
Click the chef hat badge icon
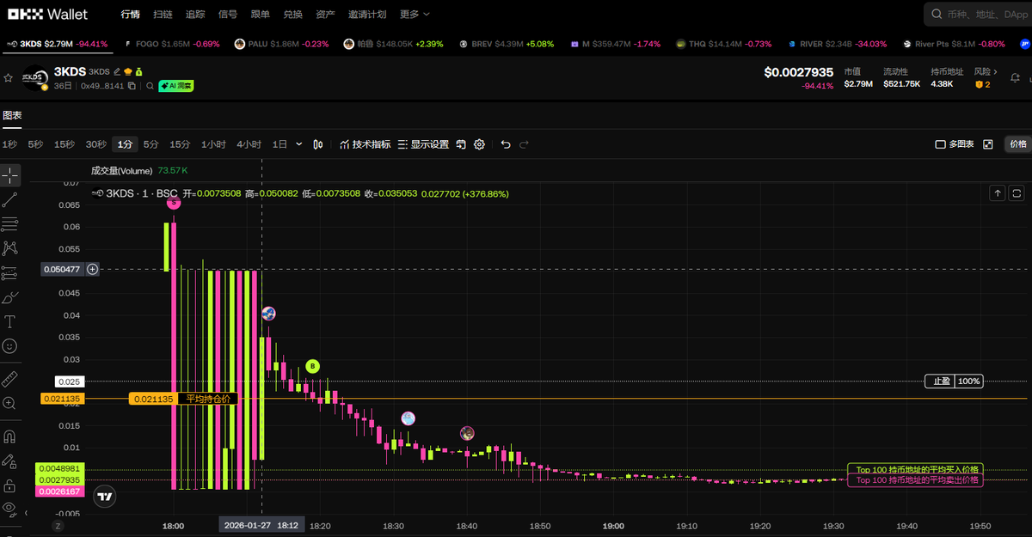click(x=128, y=71)
